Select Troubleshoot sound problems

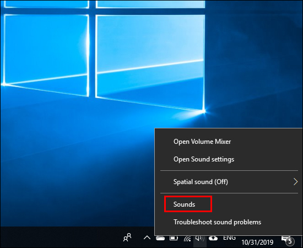pos(217,222)
